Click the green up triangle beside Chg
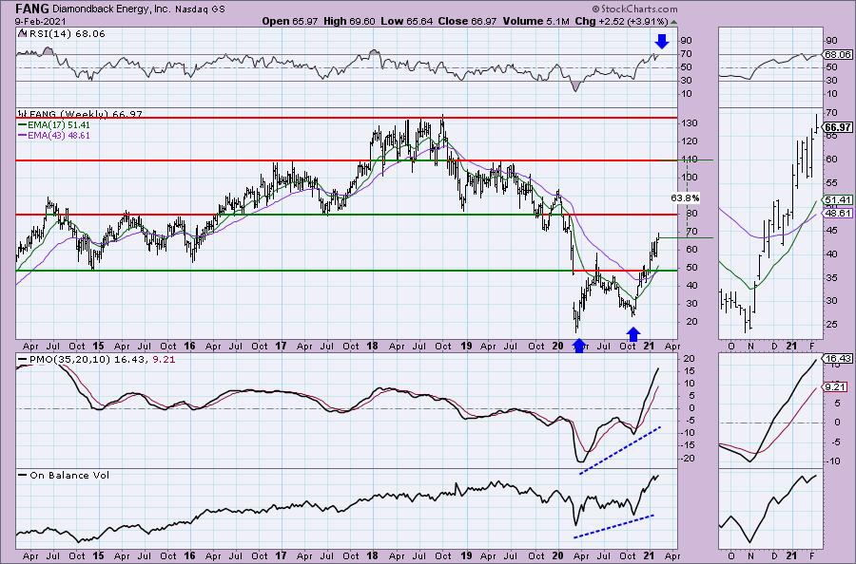856x564 pixels. point(674,23)
